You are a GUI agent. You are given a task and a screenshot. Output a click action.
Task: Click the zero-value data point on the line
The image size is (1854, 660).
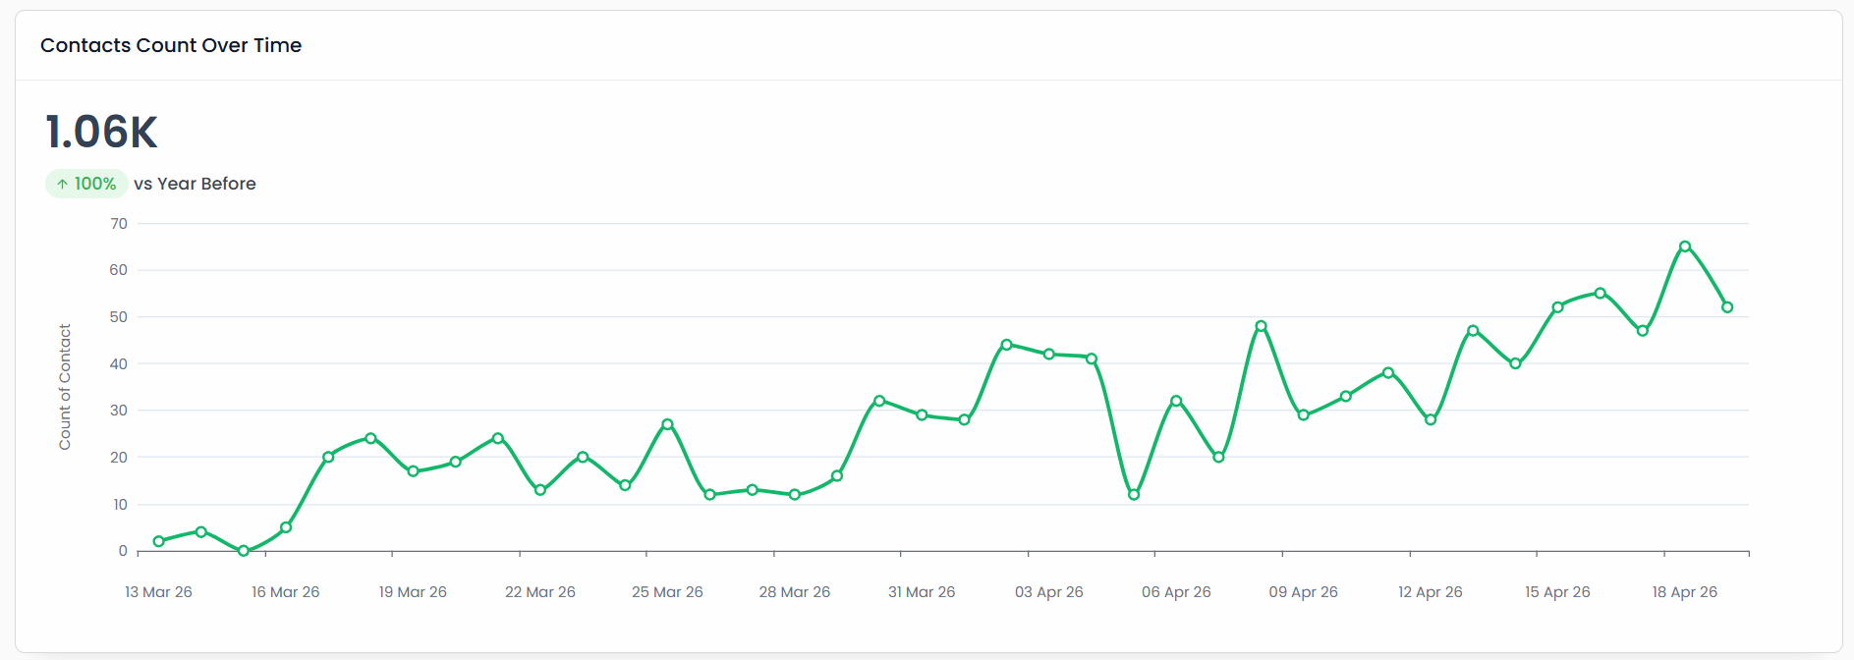244,551
